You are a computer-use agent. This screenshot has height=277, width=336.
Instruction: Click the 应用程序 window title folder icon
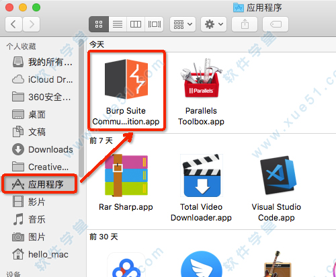[239, 7]
